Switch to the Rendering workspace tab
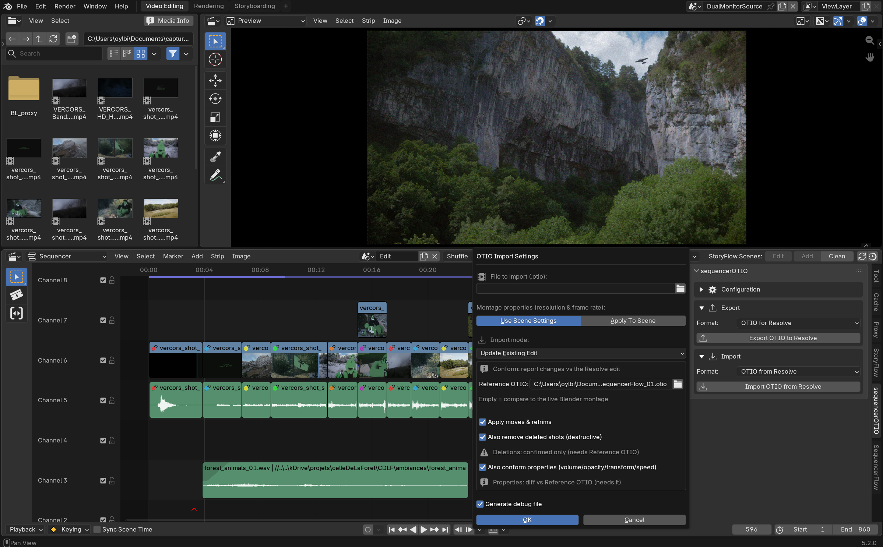 point(209,6)
